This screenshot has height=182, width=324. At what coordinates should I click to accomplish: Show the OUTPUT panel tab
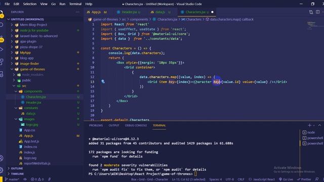click(x=114, y=125)
